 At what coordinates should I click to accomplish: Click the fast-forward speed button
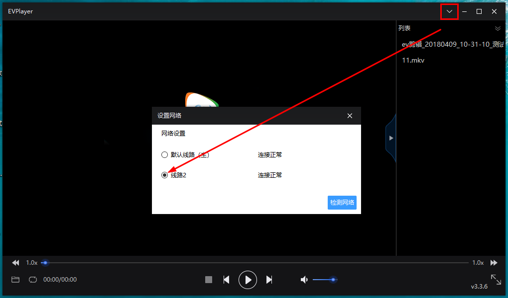tap(494, 263)
